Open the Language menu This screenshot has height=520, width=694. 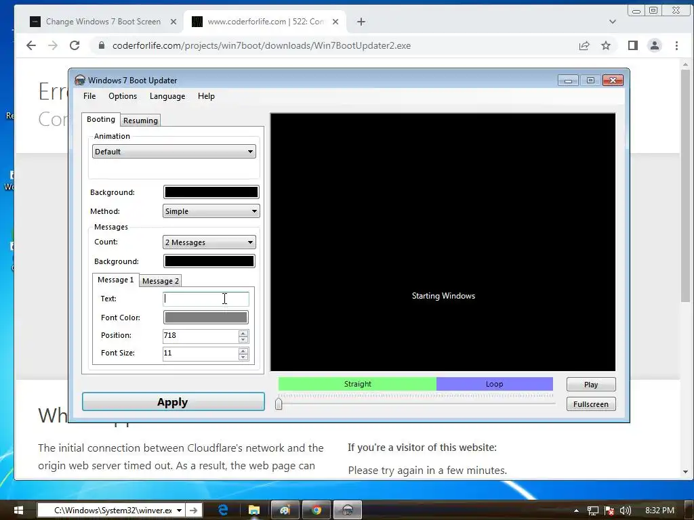(167, 96)
